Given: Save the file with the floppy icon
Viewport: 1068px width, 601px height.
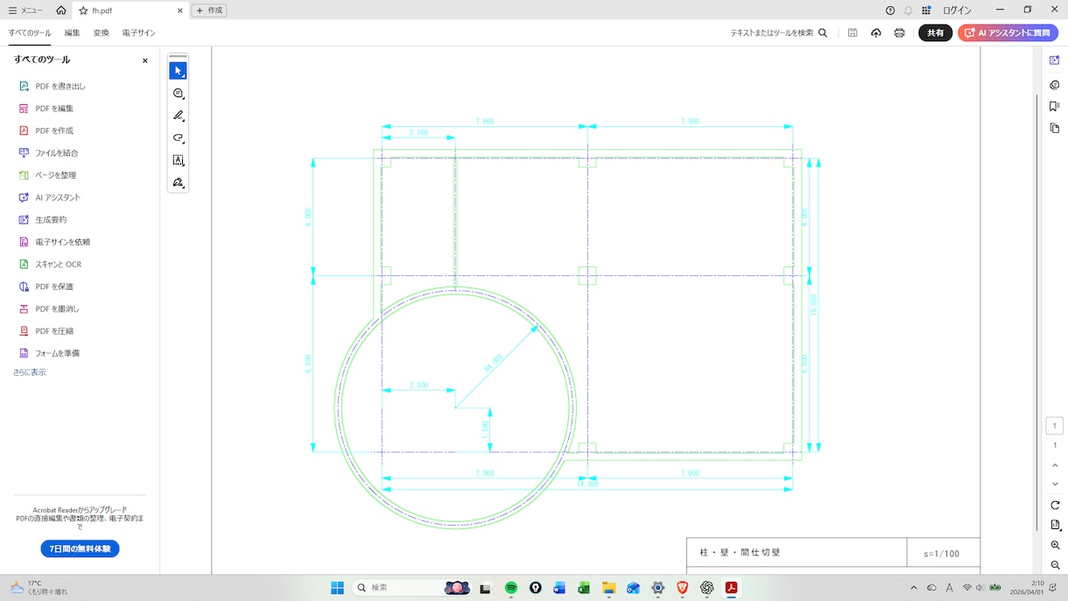Looking at the screenshot, I should click(x=853, y=32).
